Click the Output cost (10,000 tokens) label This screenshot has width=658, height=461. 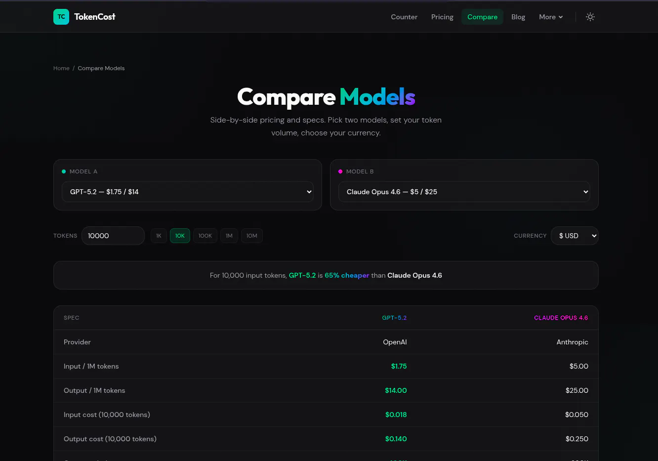click(x=110, y=439)
